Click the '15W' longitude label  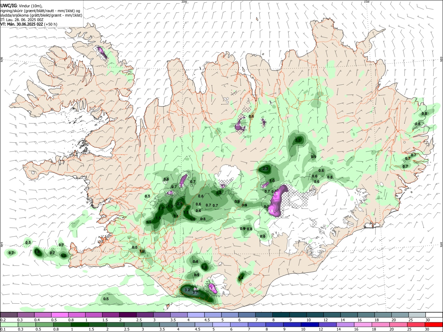(x=367, y=2)
